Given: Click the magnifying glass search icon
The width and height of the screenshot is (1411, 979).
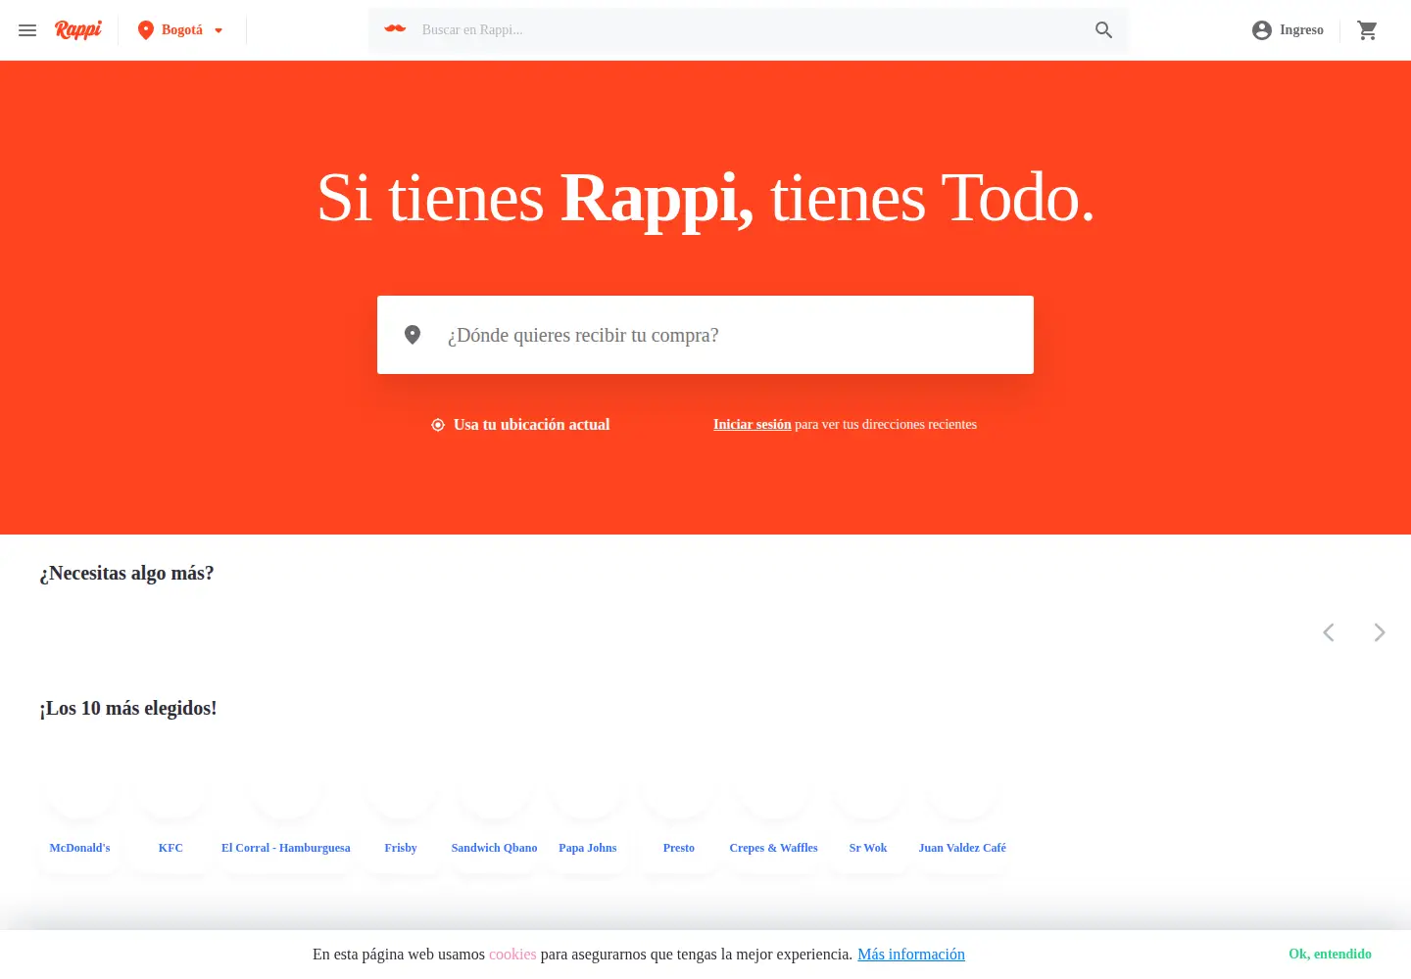Looking at the screenshot, I should click(1103, 30).
